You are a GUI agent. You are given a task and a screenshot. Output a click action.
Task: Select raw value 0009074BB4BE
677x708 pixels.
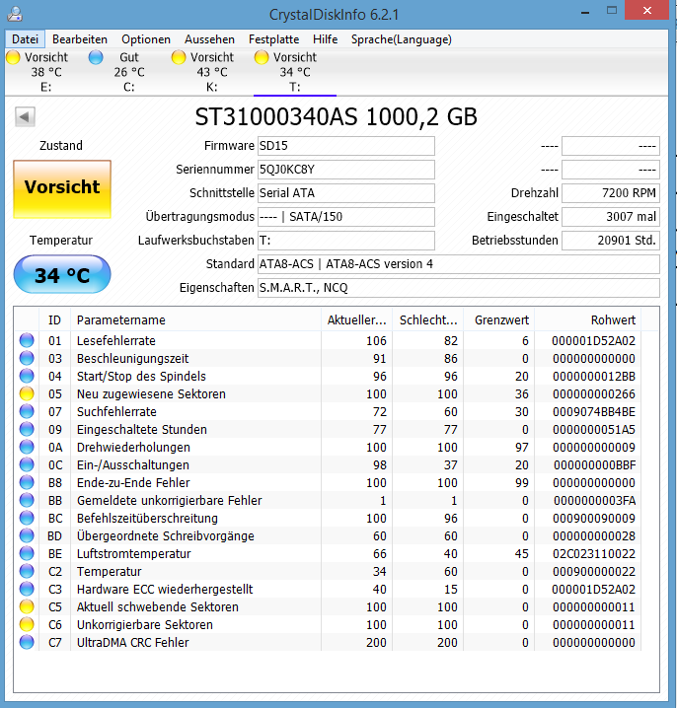(594, 411)
